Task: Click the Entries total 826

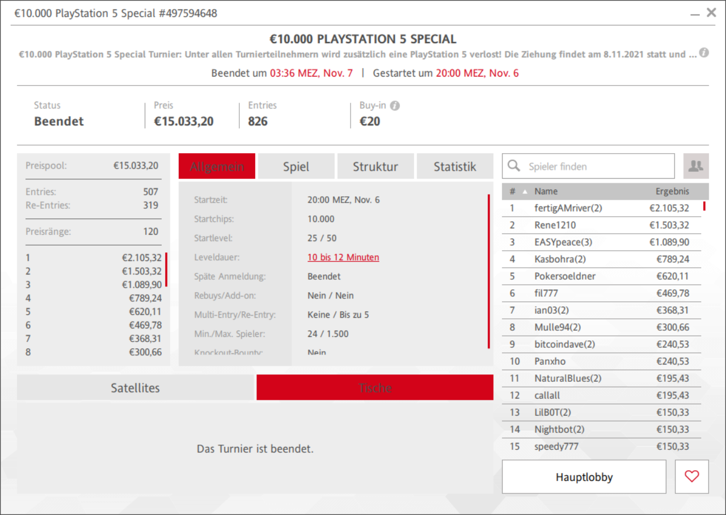Action: tap(258, 121)
